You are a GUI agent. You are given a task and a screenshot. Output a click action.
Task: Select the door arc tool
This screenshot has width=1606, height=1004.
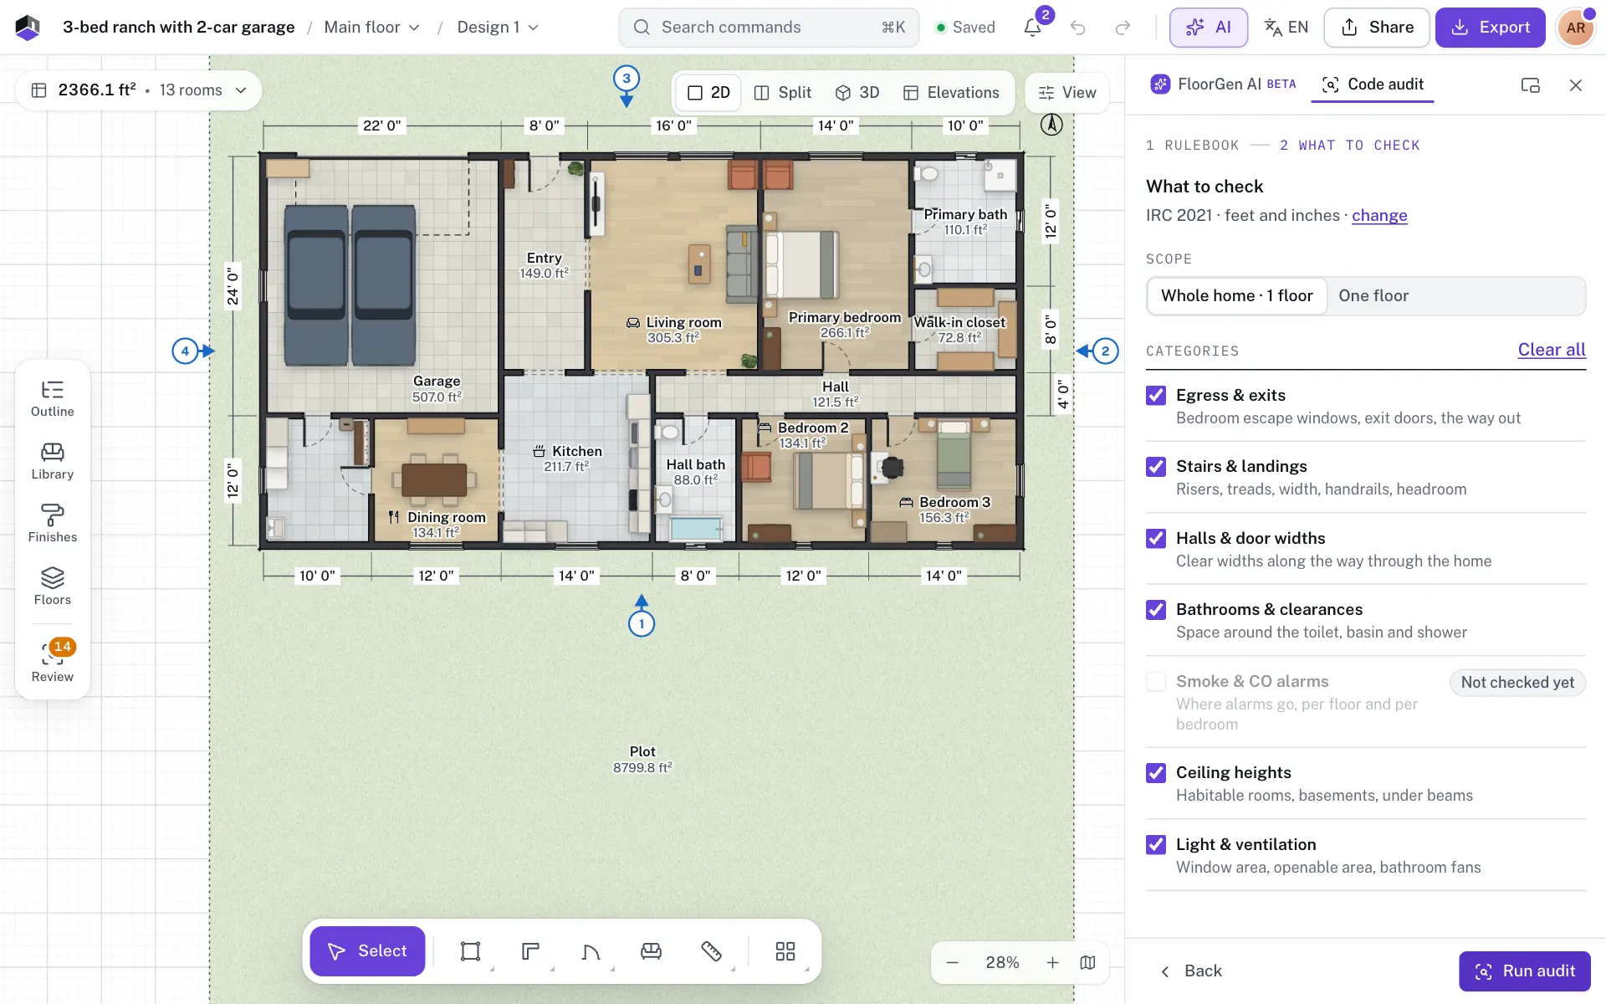point(591,951)
